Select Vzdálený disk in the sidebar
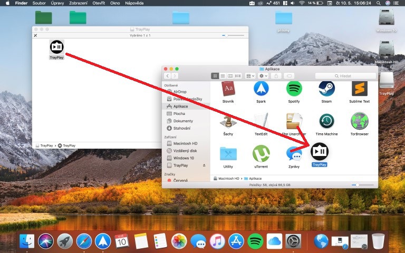This screenshot has height=253, width=405. click(x=185, y=151)
